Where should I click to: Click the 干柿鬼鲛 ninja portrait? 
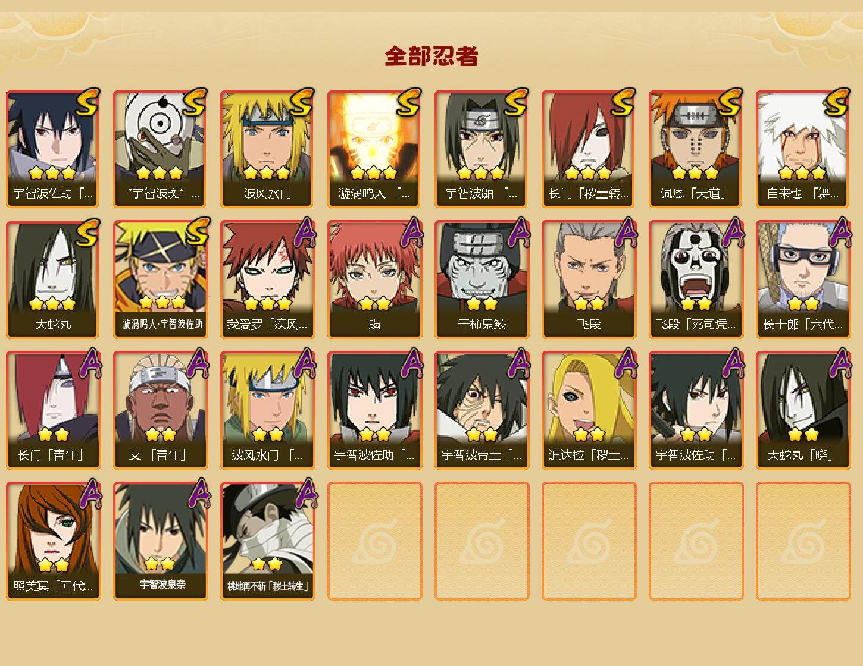click(481, 279)
